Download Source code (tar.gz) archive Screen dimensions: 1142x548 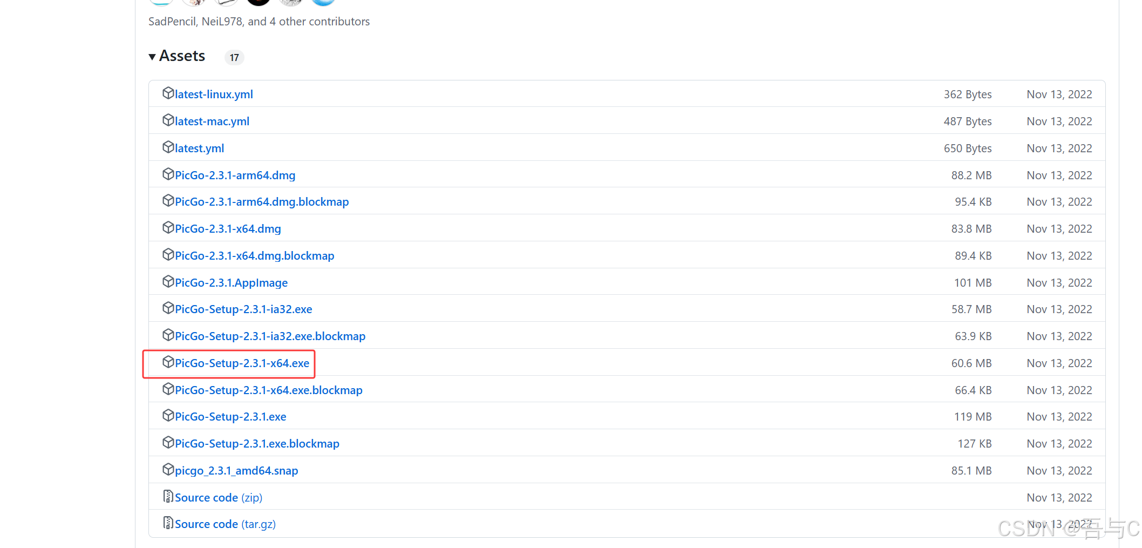click(225, 524)
